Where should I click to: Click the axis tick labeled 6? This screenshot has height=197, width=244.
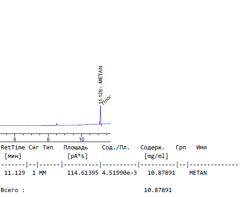coord(15,139)
